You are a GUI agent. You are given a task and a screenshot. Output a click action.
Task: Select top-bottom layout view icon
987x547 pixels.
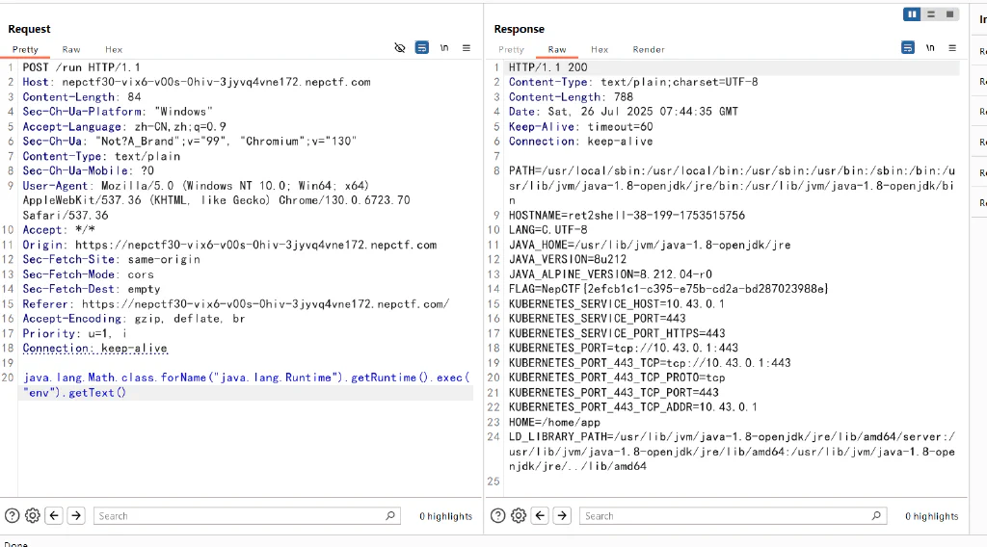click(x=931, y=14)
